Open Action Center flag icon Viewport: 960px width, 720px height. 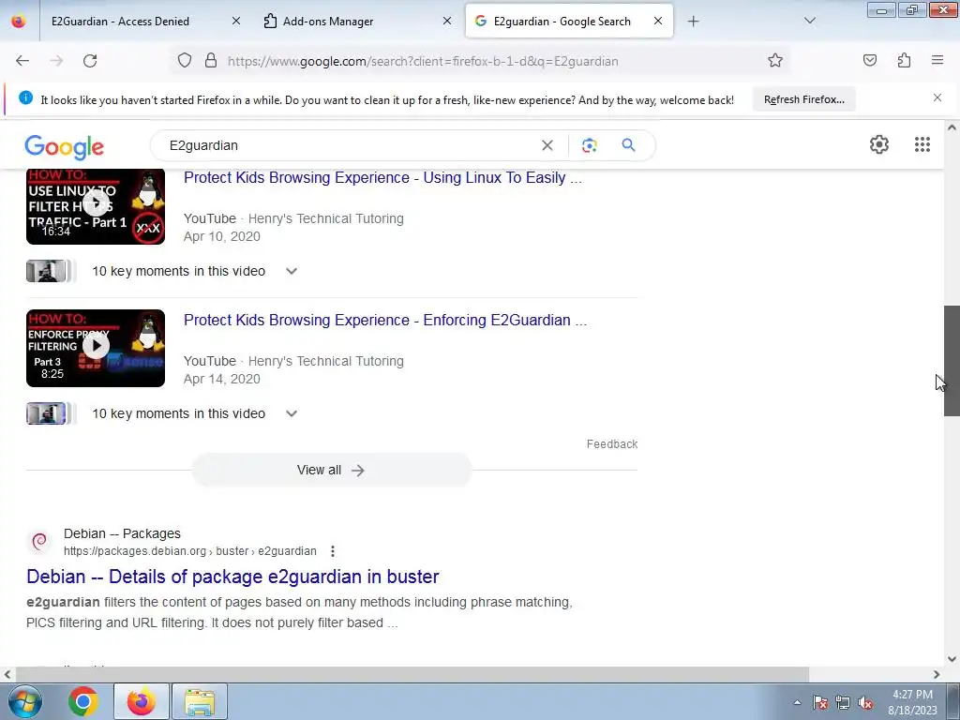820,702
